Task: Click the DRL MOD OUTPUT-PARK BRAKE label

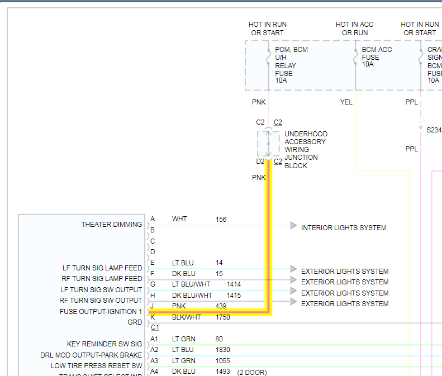Action: 91,355
